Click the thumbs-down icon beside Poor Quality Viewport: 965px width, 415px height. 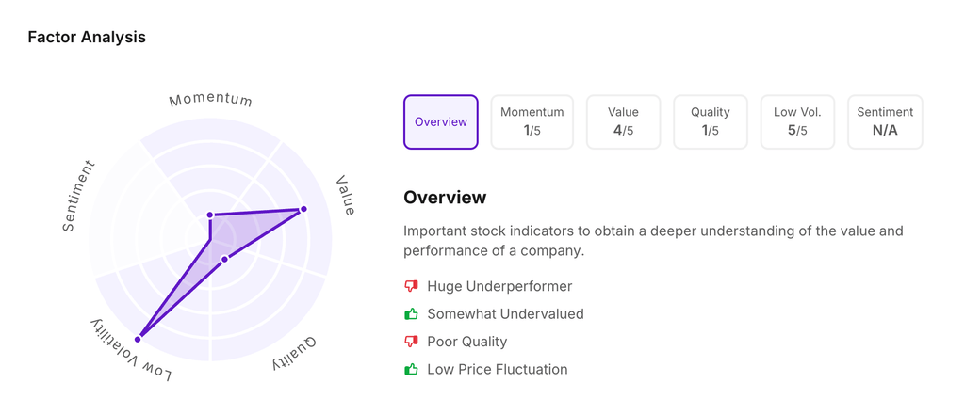point(411,342)
